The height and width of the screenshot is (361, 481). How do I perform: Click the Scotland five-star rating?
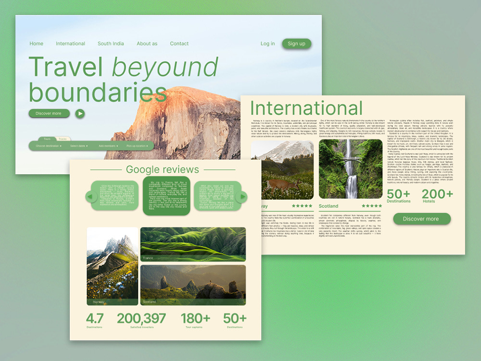[372, 206]
